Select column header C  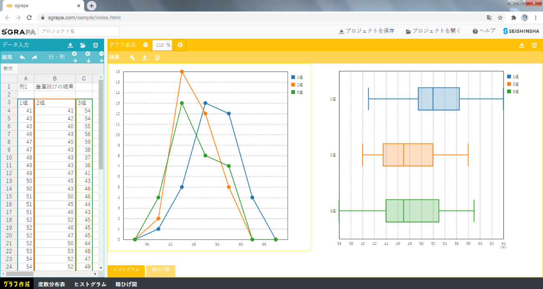(x=84, y=79)
